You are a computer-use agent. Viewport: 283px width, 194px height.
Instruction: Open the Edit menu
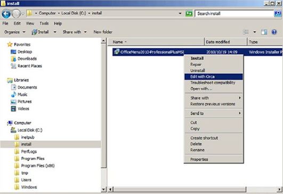pos(17,23)
